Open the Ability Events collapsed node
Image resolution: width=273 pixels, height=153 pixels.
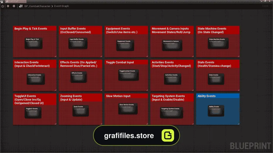[x=216, y=111]
